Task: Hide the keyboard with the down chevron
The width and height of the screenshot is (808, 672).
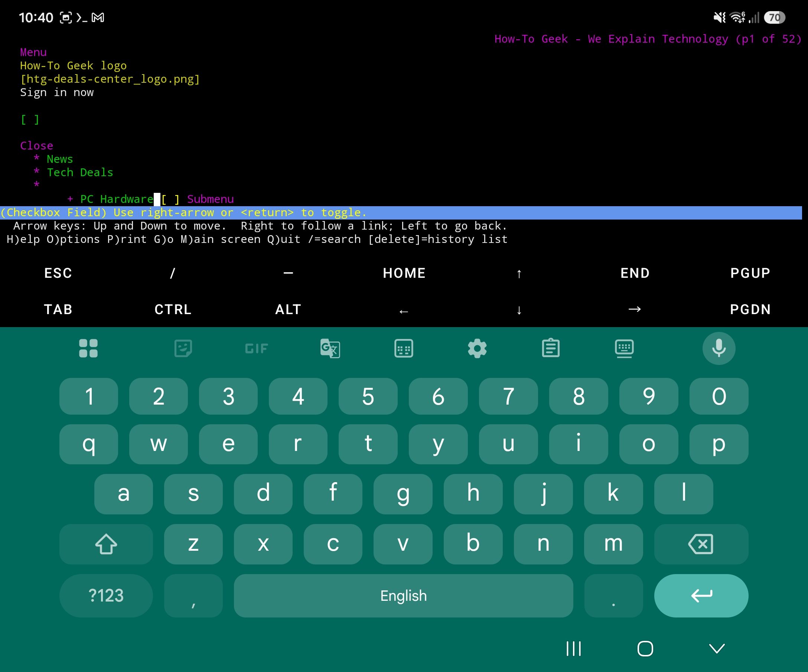Action: [x=717, y=649]
